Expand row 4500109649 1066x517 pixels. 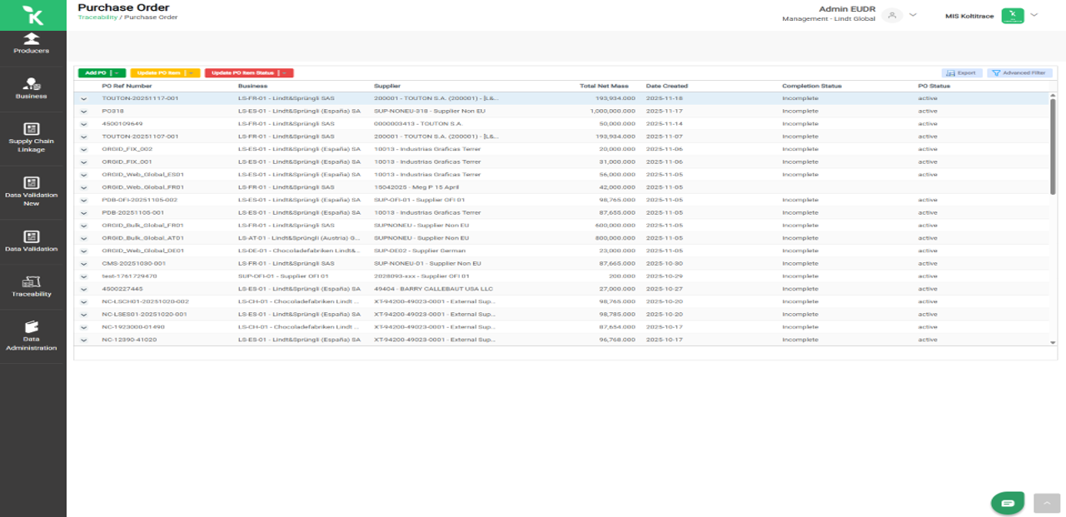pos(83,123)
